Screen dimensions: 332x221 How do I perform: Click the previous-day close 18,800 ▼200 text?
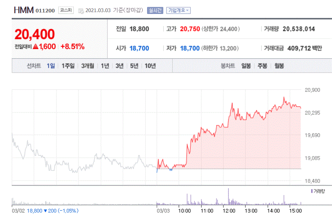tap(52, 211)
